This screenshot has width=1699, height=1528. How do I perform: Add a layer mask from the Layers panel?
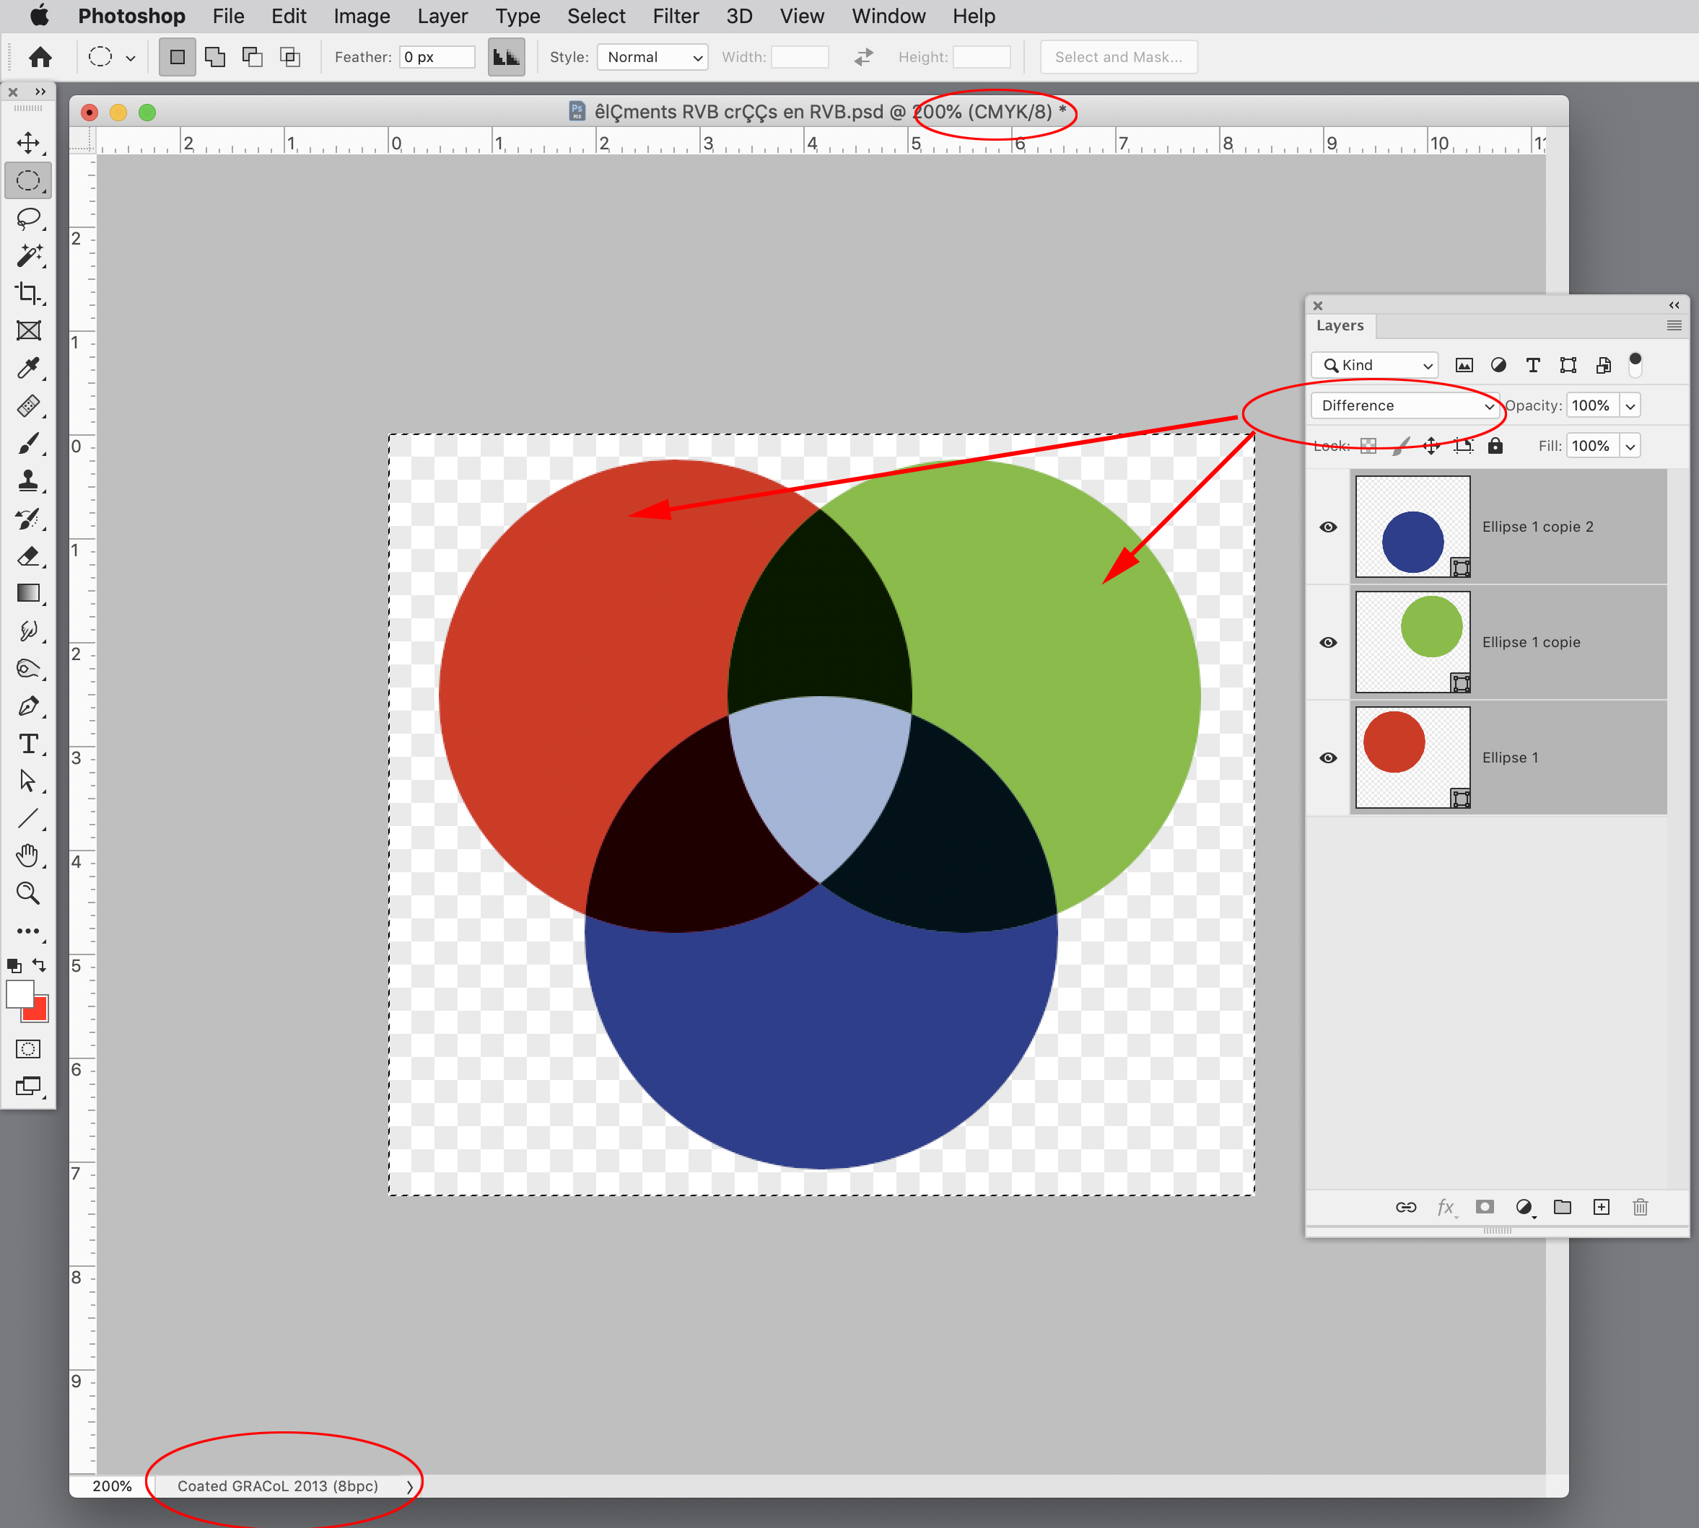pyautogui.click(x=1485, y=1207)
